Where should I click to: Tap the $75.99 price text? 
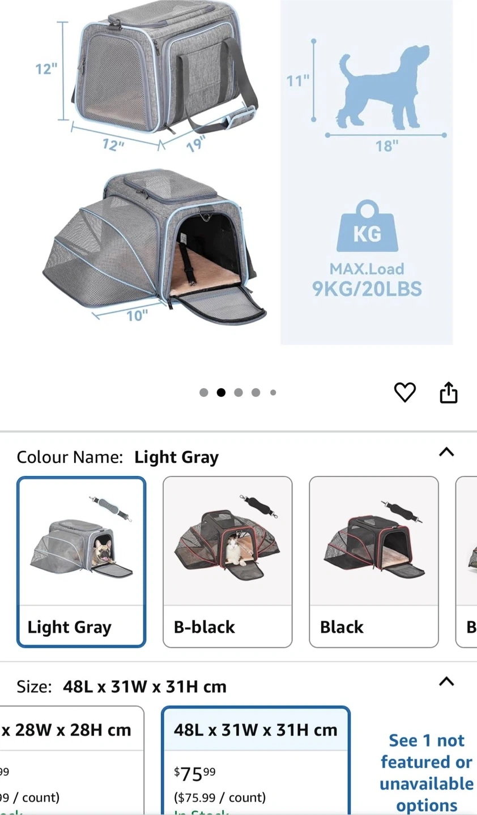[194, 773]
